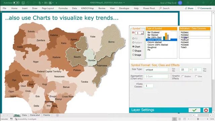Image resolution: width=215 pixels, height=121 pixels.
Task: Open the Formulas ribbon tab
Action: point(63,8)
